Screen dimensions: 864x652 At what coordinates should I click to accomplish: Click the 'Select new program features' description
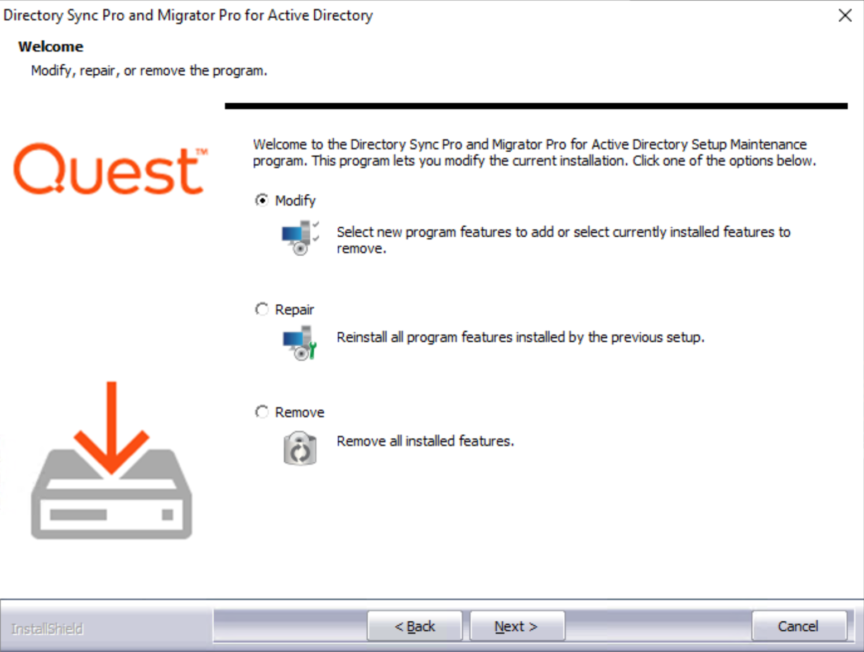(563, 240)
